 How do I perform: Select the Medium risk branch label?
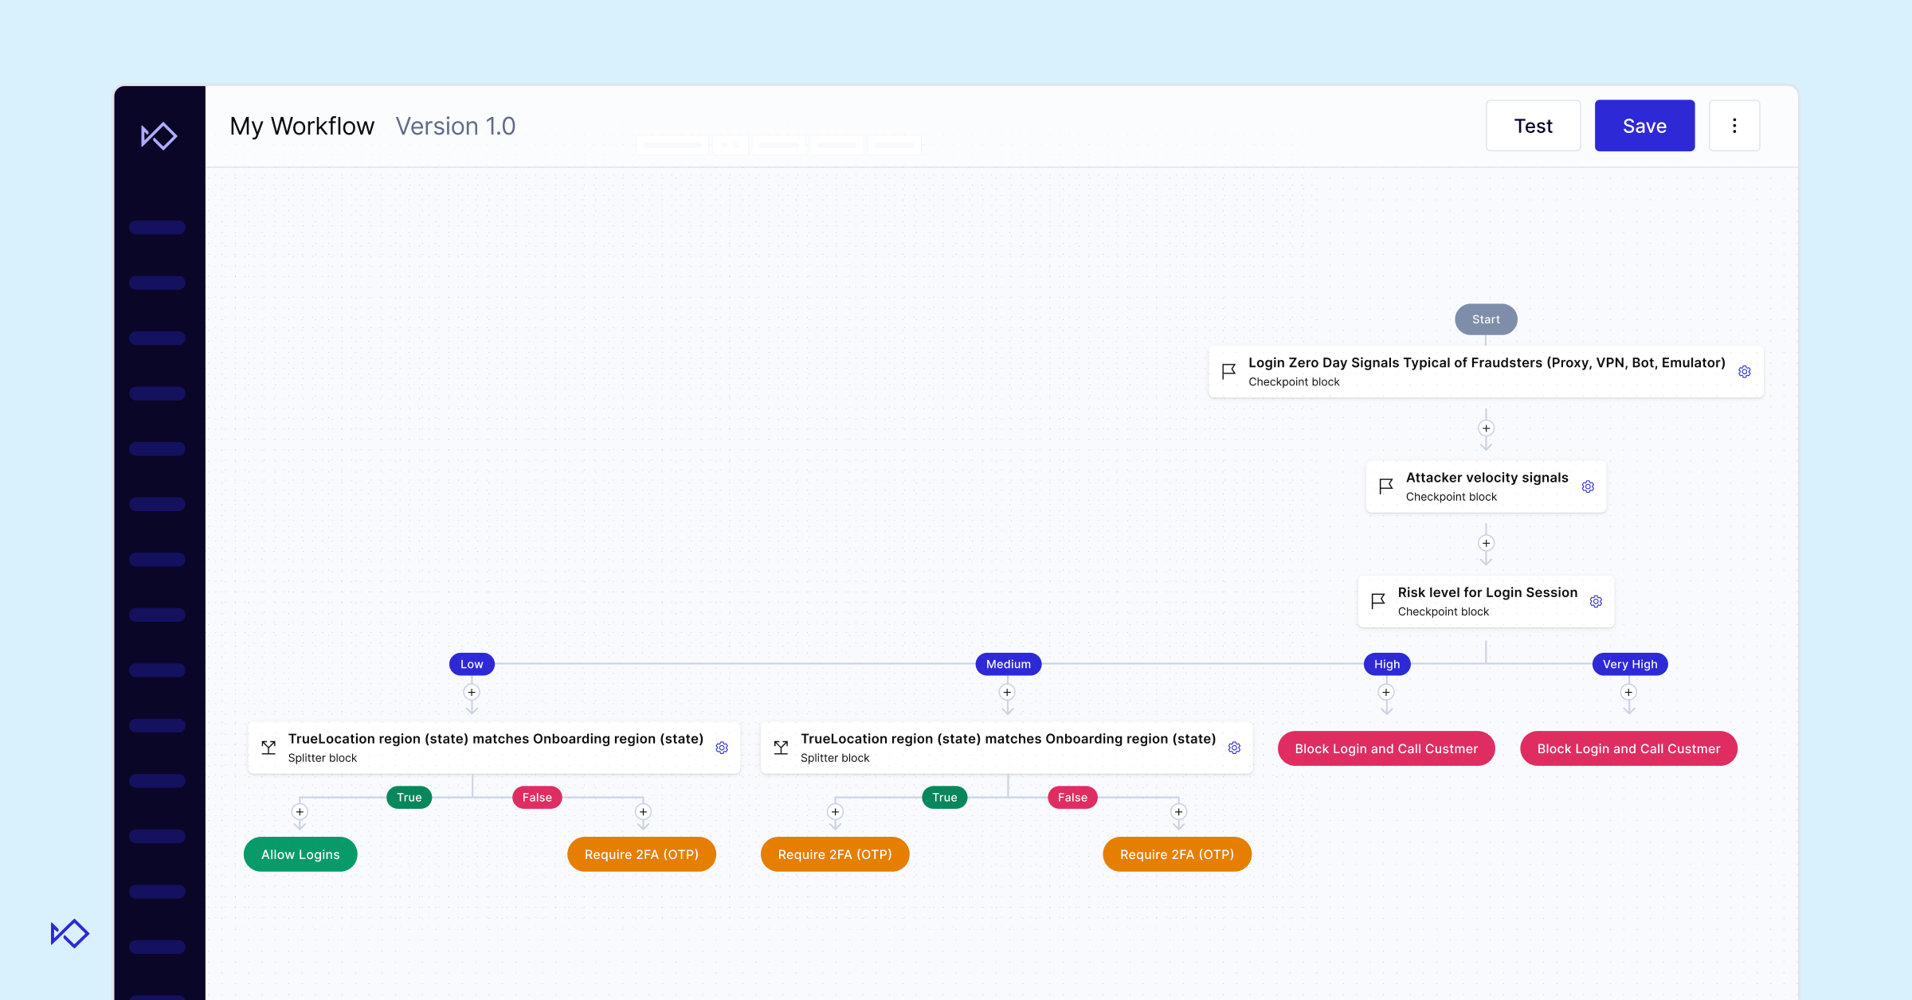1008,664
